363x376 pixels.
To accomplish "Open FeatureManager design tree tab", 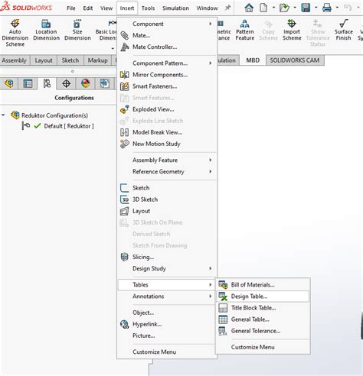I will (x=9, y=83).
